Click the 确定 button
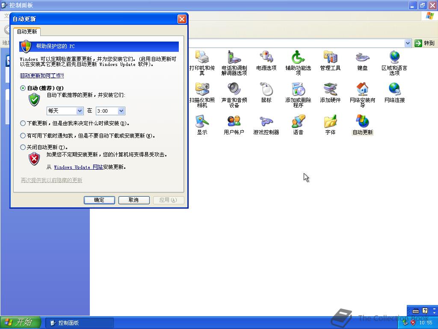 pos(99,200)
